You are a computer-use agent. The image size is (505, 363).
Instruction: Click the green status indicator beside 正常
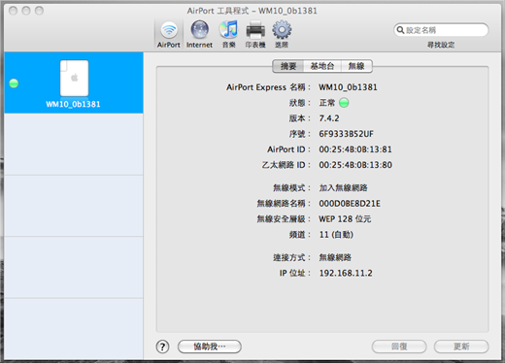coord(344,103)
